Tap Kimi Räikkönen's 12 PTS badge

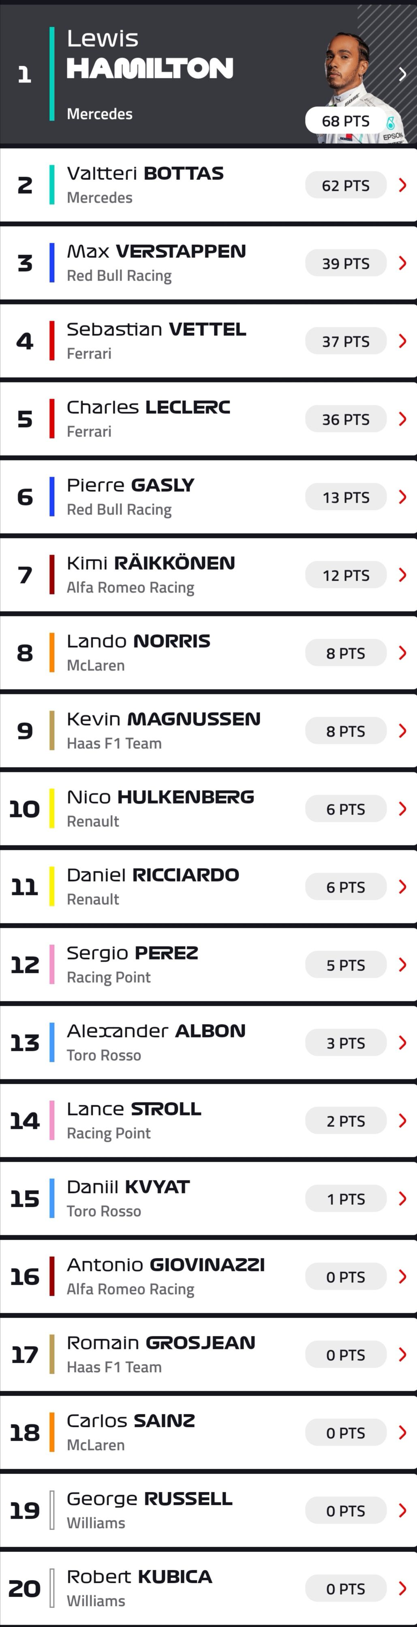click(x=346, y=575)
